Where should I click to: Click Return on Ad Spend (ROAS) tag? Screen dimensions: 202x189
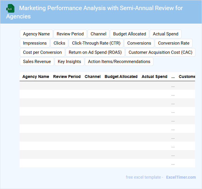coord(95,52)
